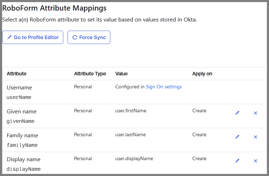Click the user.firstName value cell
This screenshot has height=176, width=269.
pyautogui.click(x=131, y=111)
